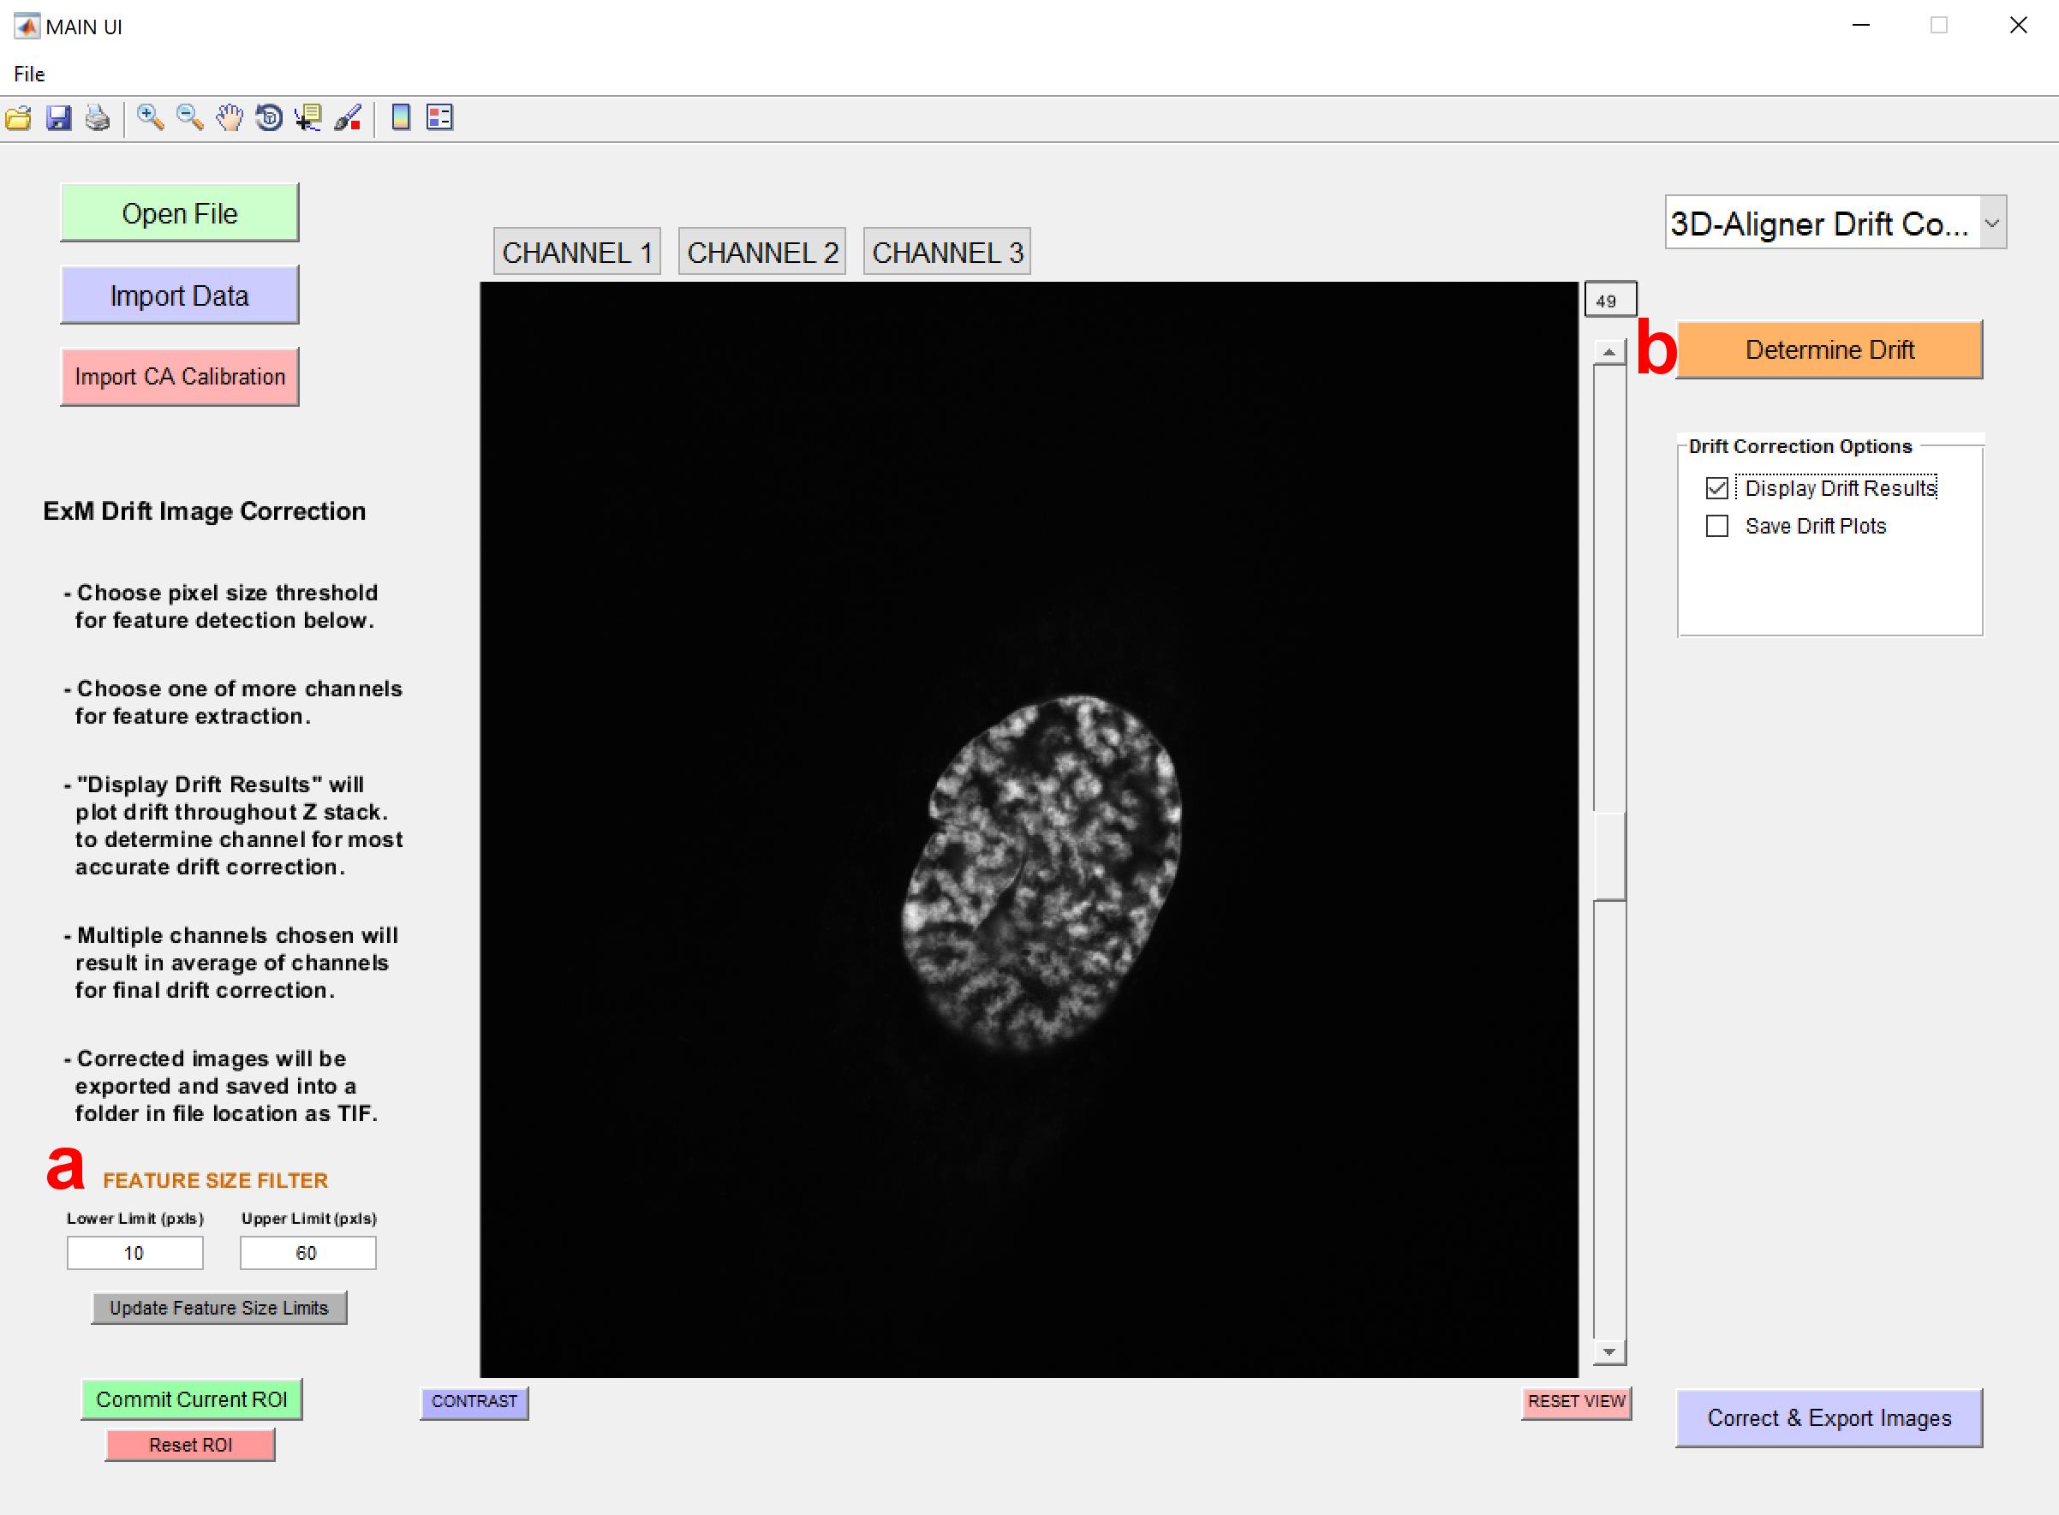Toggle the CHANNEL 2 selection button
This screenshot has height=1515, width=2059.
[762, 252]
